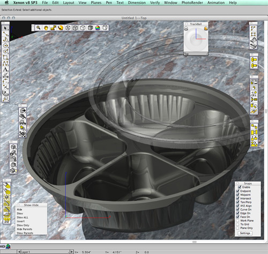Viewport: 268px width, 254px height.
Task: Click the three-point polyline surface tool
Action: click(253, 28)
